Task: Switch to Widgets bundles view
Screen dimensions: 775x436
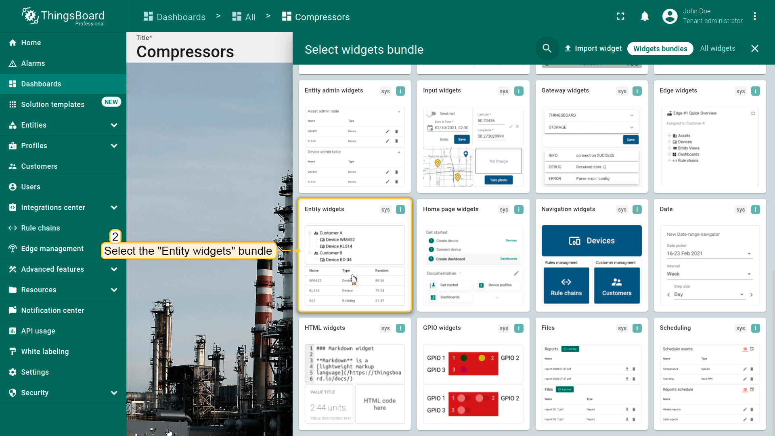Action: [660, 48]
